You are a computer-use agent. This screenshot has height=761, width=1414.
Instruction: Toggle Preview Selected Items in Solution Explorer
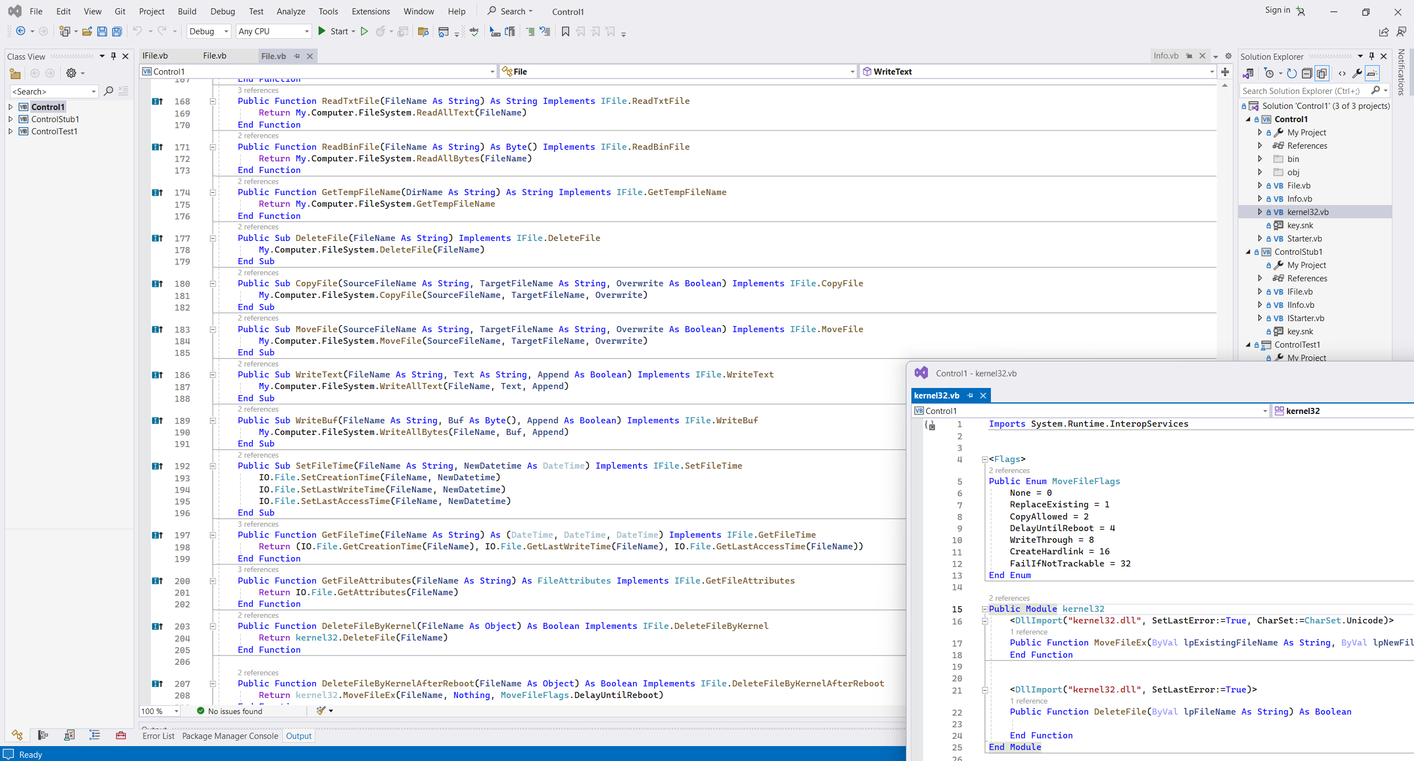(x=1372, y=74)
